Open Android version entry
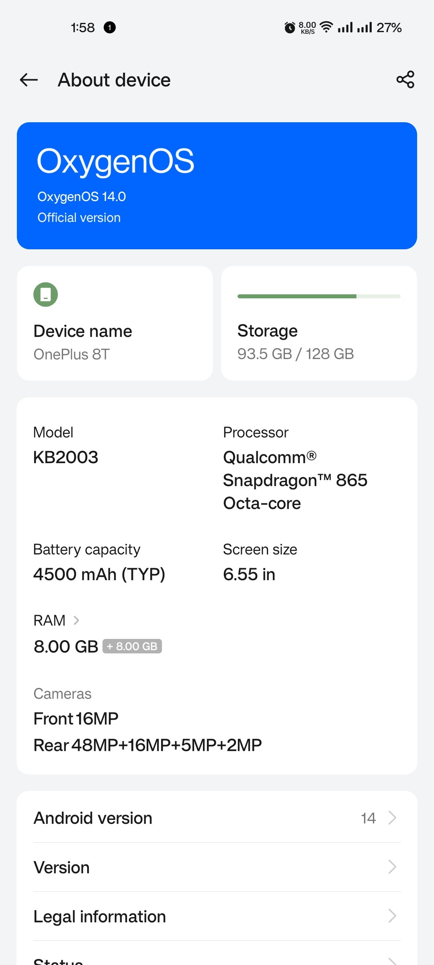 point(217,818)
